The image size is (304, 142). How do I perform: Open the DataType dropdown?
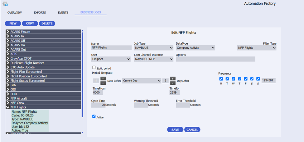pyautogui.click(x=195, y=48)
